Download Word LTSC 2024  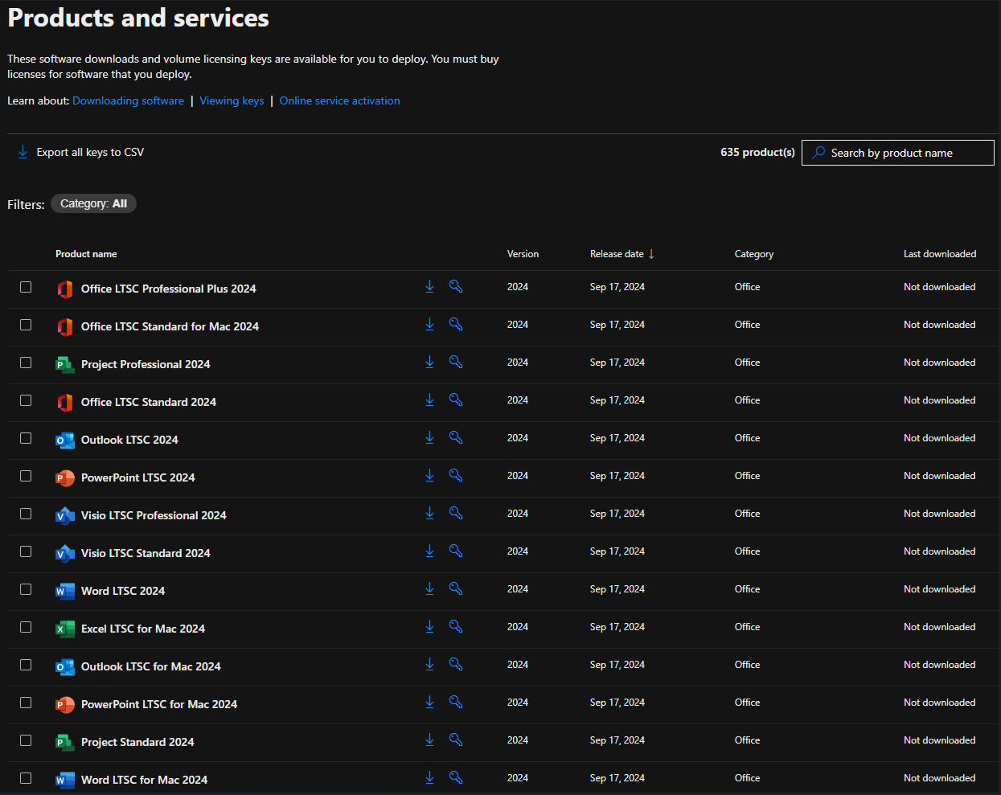tap(429, 588)
